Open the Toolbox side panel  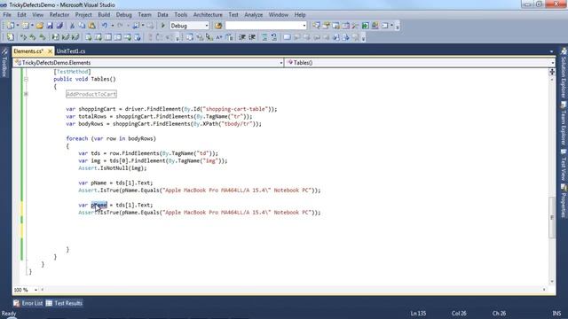click(4, 63)
